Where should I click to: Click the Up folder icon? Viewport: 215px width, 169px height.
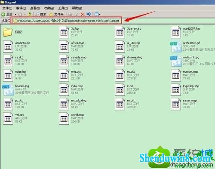pos(30,14)
